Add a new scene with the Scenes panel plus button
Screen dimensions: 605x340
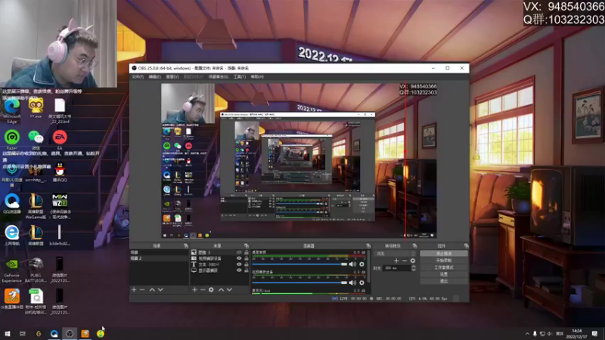(x=134, y=289)
